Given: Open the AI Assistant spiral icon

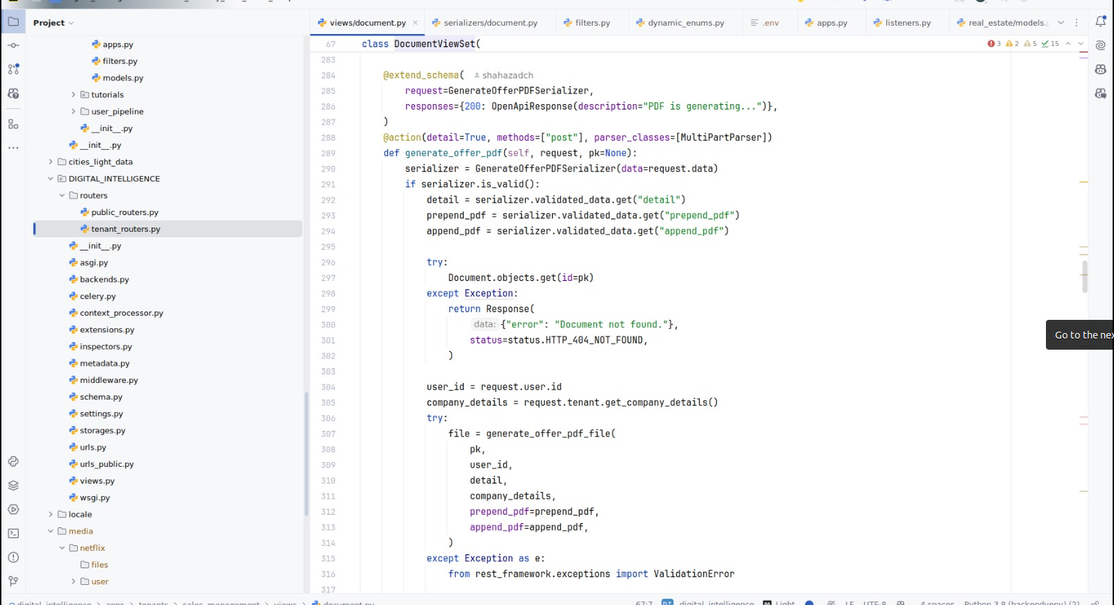Looking at the screenshot, I should pos(1101,46).
